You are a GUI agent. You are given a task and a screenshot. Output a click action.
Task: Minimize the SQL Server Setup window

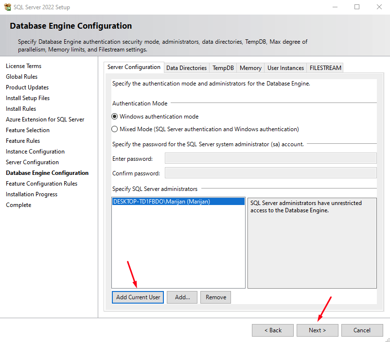(335, 7)
